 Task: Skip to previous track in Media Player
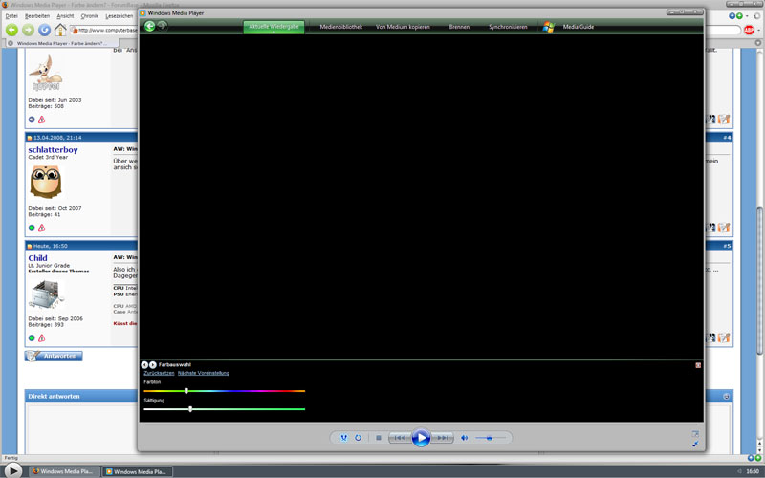pos(400,438)
